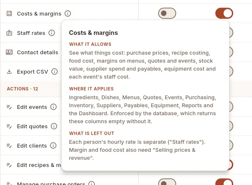Click the Contact details card icon

9,52
